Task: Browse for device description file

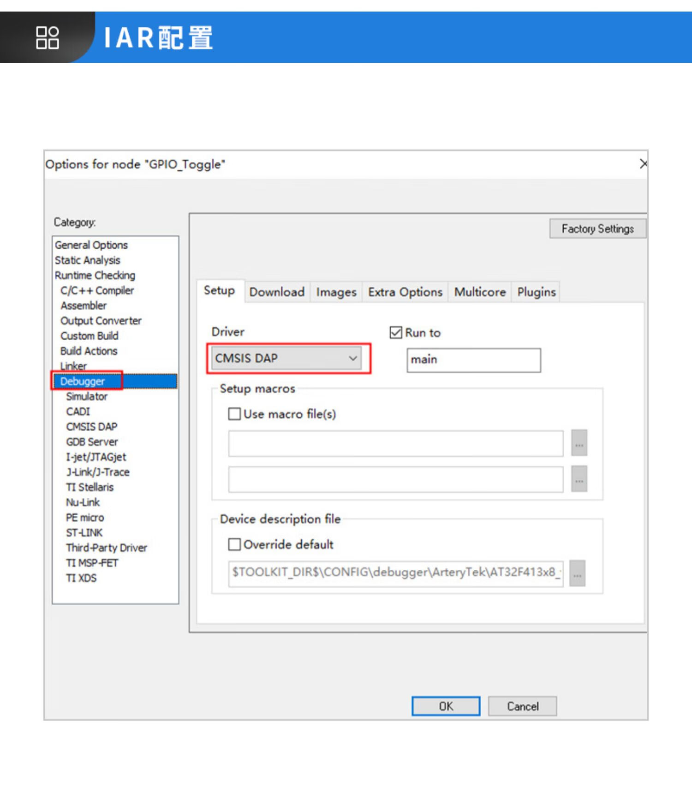Action: [x=577, y=573]
